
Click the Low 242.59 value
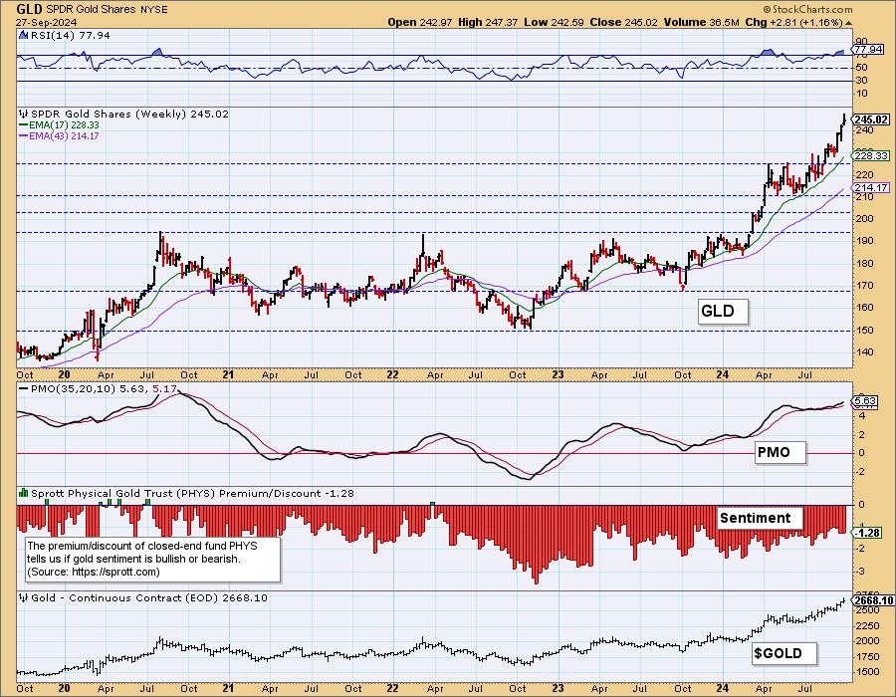coord(554,22)
